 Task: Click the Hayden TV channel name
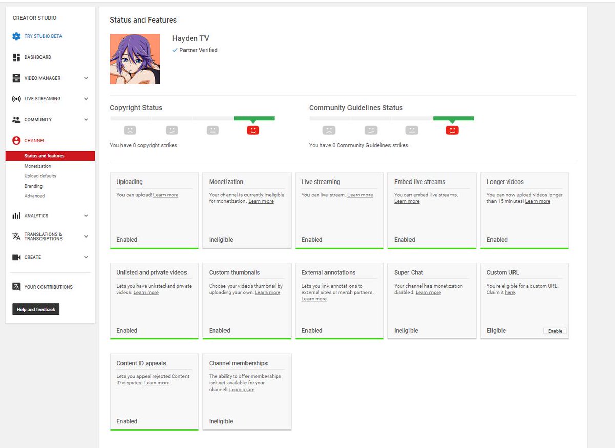[x=191, y=38]
